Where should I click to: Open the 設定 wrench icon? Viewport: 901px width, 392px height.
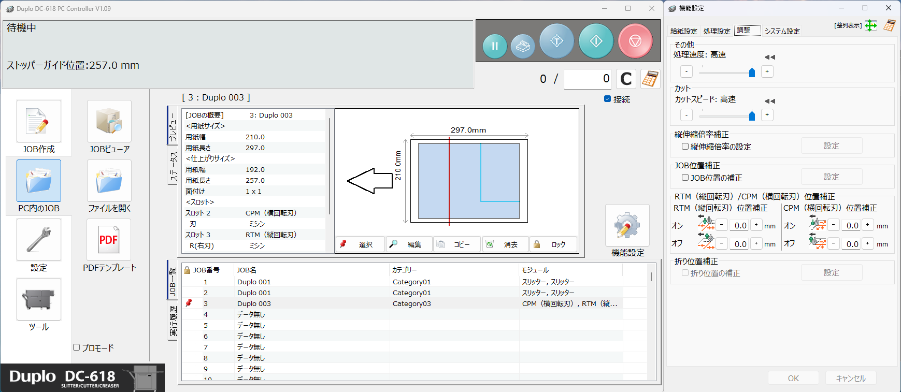(39, 240)
